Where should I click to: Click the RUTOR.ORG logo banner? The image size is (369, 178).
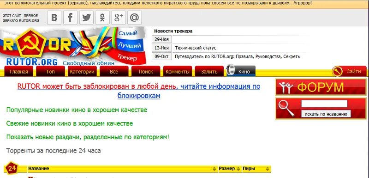tap(73, 46)
